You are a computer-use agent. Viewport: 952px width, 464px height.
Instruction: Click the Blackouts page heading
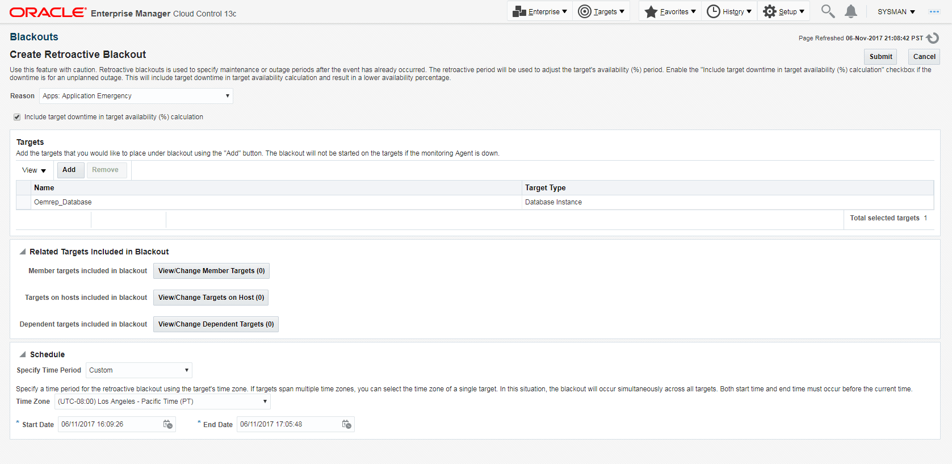pos(34,37)
